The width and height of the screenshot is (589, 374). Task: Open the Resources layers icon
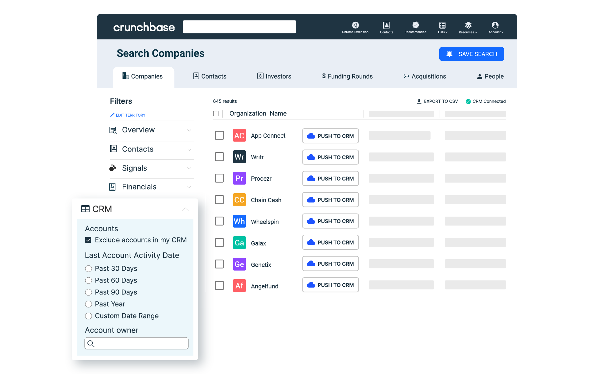point(468,25)
